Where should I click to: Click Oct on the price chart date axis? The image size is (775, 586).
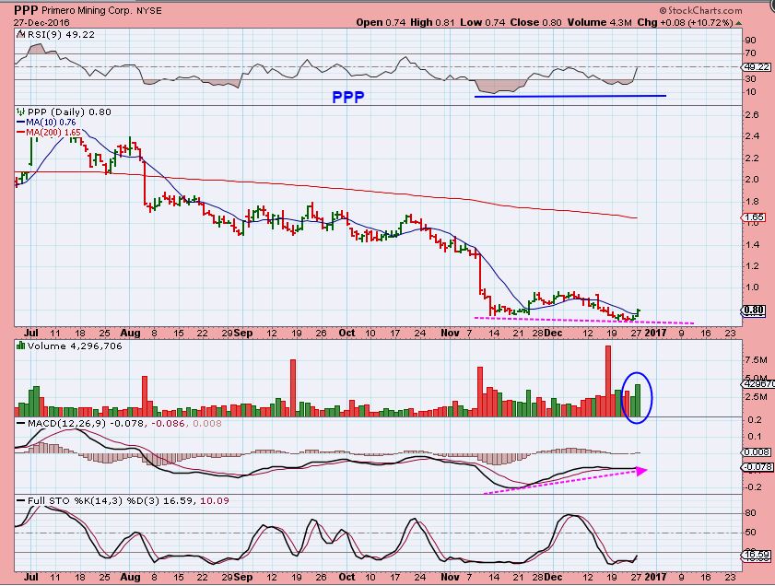point(347,333)
